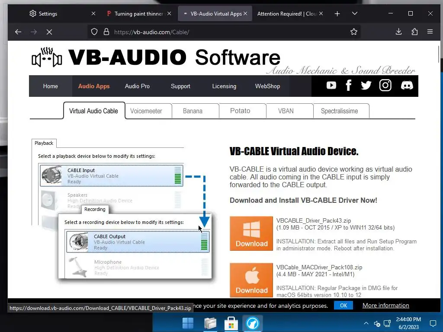Bookmark this page with the star

point(354,32)
